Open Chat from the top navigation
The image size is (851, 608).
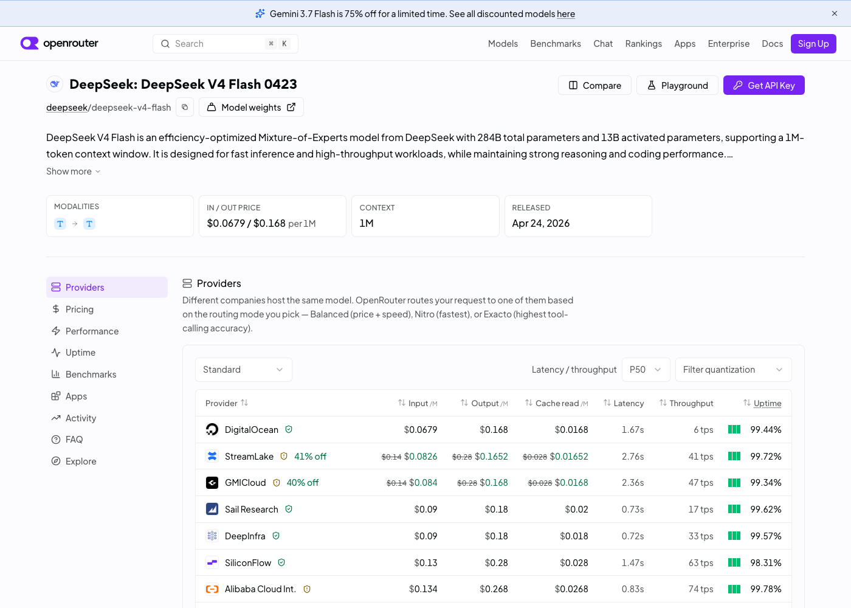(x=603, y=44)
